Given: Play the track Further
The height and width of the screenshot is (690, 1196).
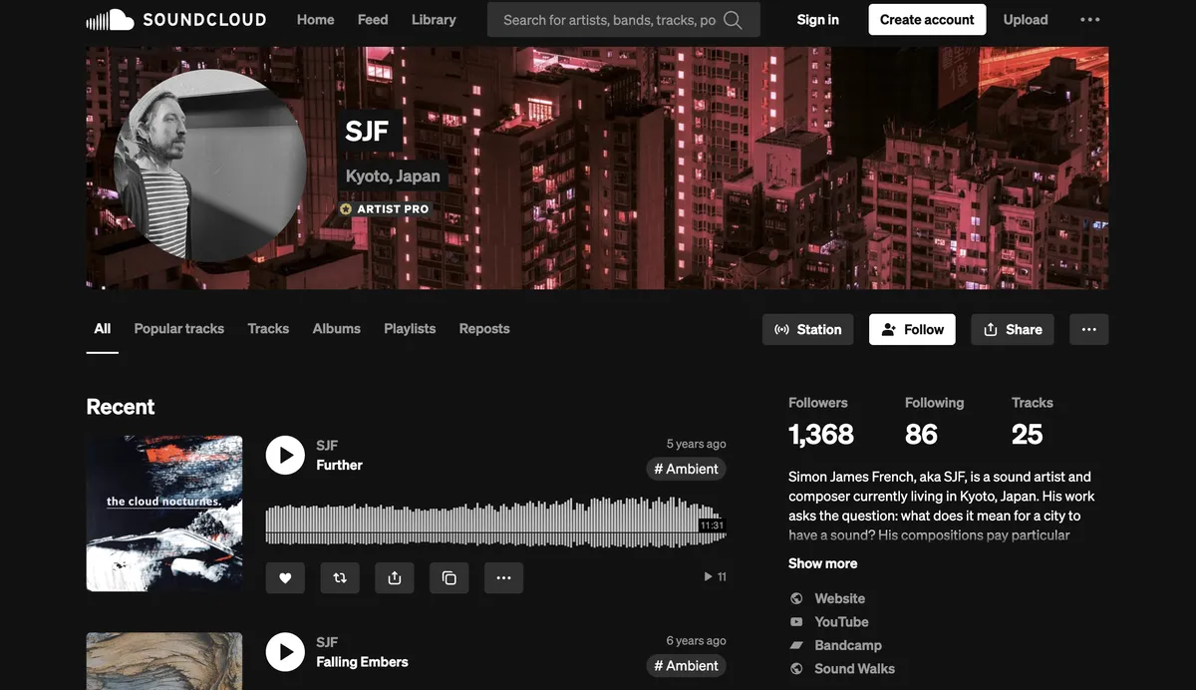Looking at the screenshot, I should coord(285,455).
